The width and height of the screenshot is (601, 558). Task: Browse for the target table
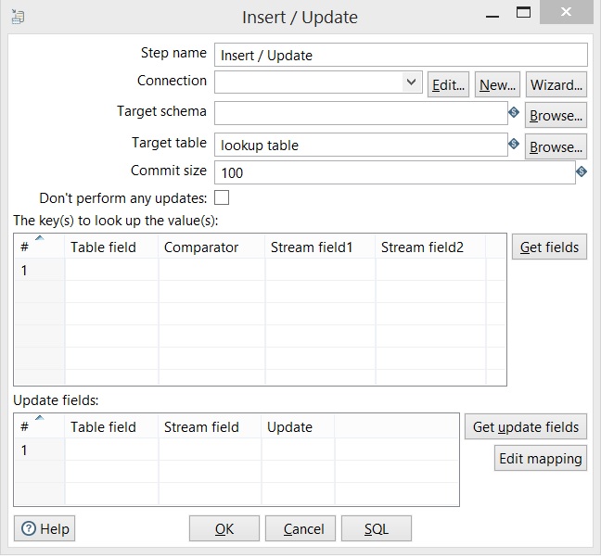point(556,146)
